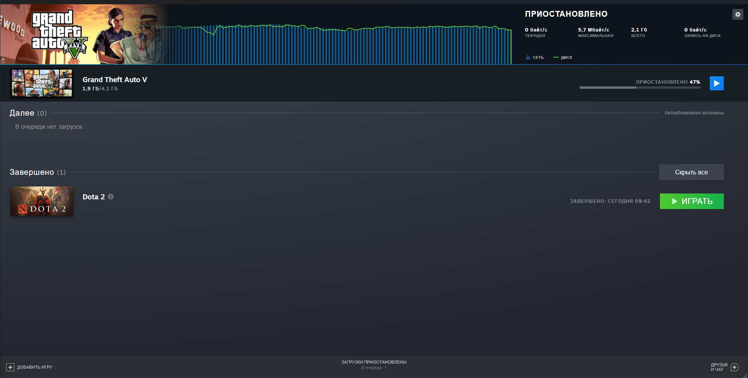Open the Автообновления включены link
This screenshot has width=748, height=378.
coord(694,113)
